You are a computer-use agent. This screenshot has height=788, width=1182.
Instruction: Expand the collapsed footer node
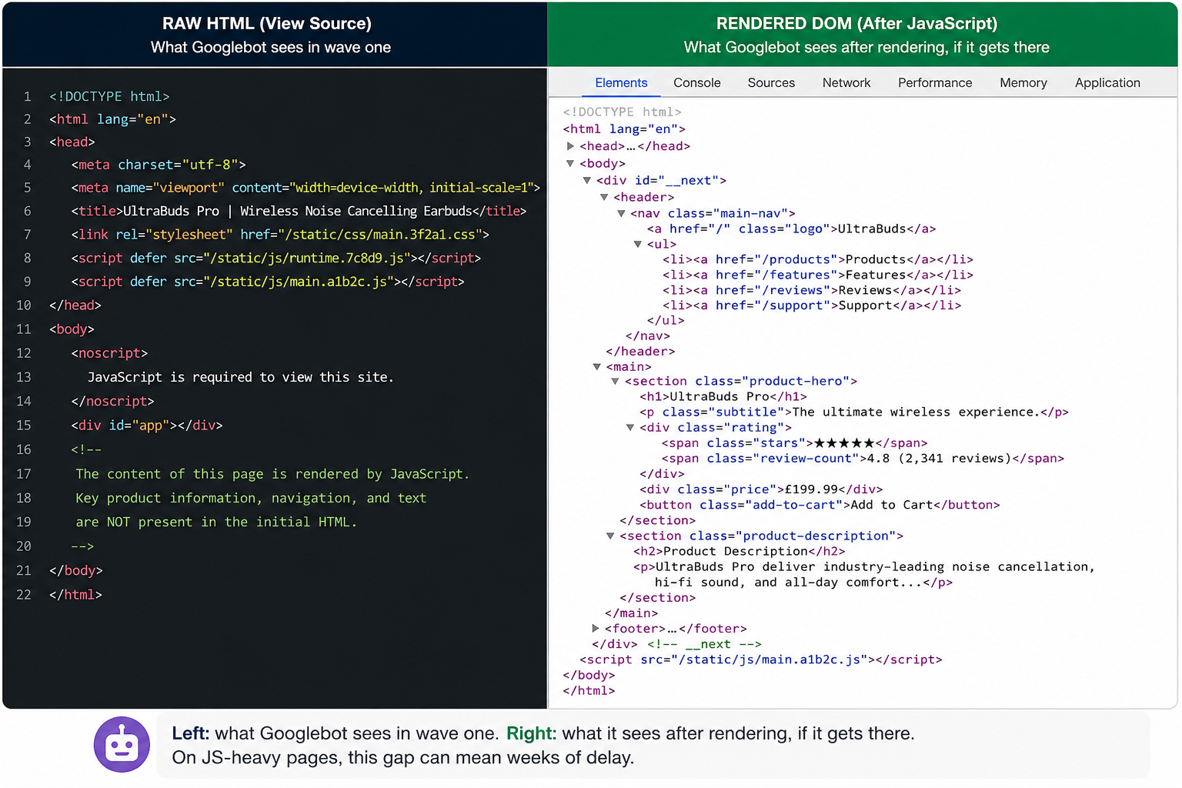pos(595,629)
